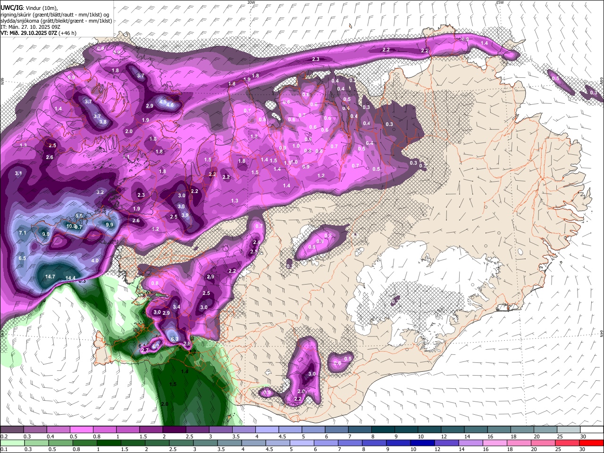
Task: Click the 9.0 value on the map
Action: coord(46,234)
